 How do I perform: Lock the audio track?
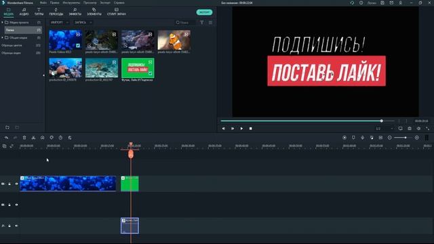(9, 226)
